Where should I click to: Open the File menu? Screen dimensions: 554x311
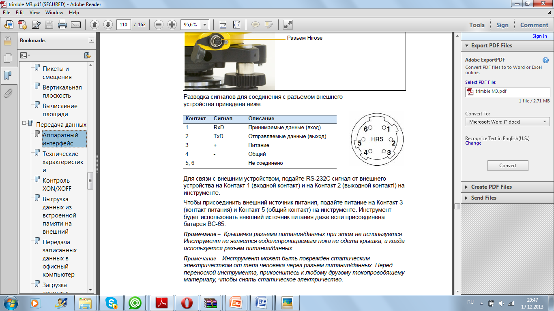(7, 13)
